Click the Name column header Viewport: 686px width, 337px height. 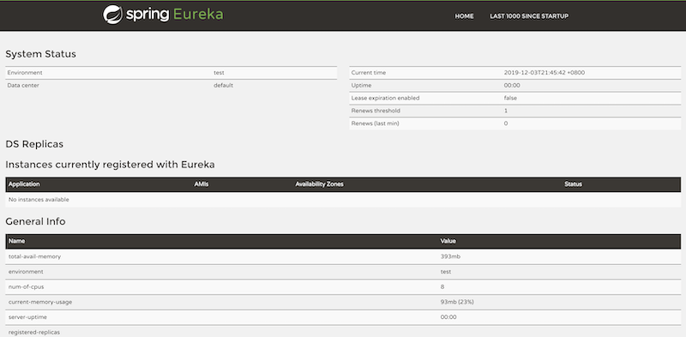[17, 241]
